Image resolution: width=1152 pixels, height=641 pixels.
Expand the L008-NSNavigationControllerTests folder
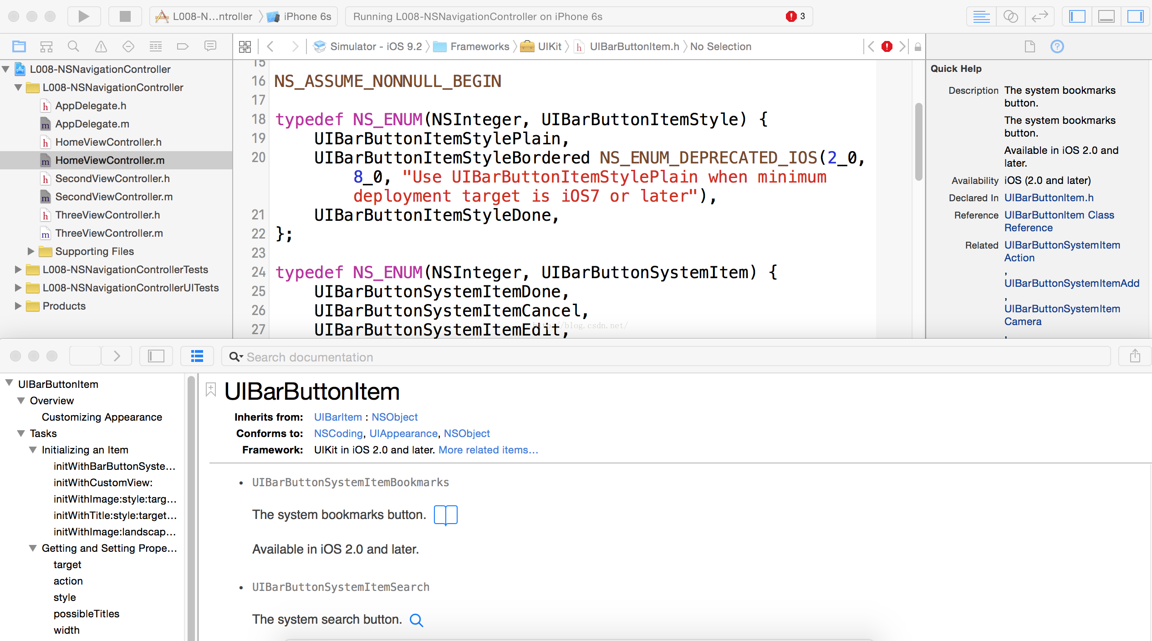pyautogui.click(x=18, y=270)
